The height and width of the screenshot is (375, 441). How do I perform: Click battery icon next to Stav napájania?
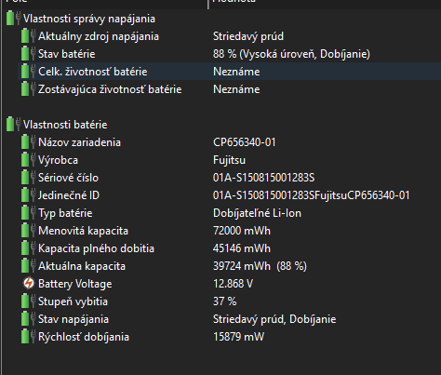click(x=29, y=319)
